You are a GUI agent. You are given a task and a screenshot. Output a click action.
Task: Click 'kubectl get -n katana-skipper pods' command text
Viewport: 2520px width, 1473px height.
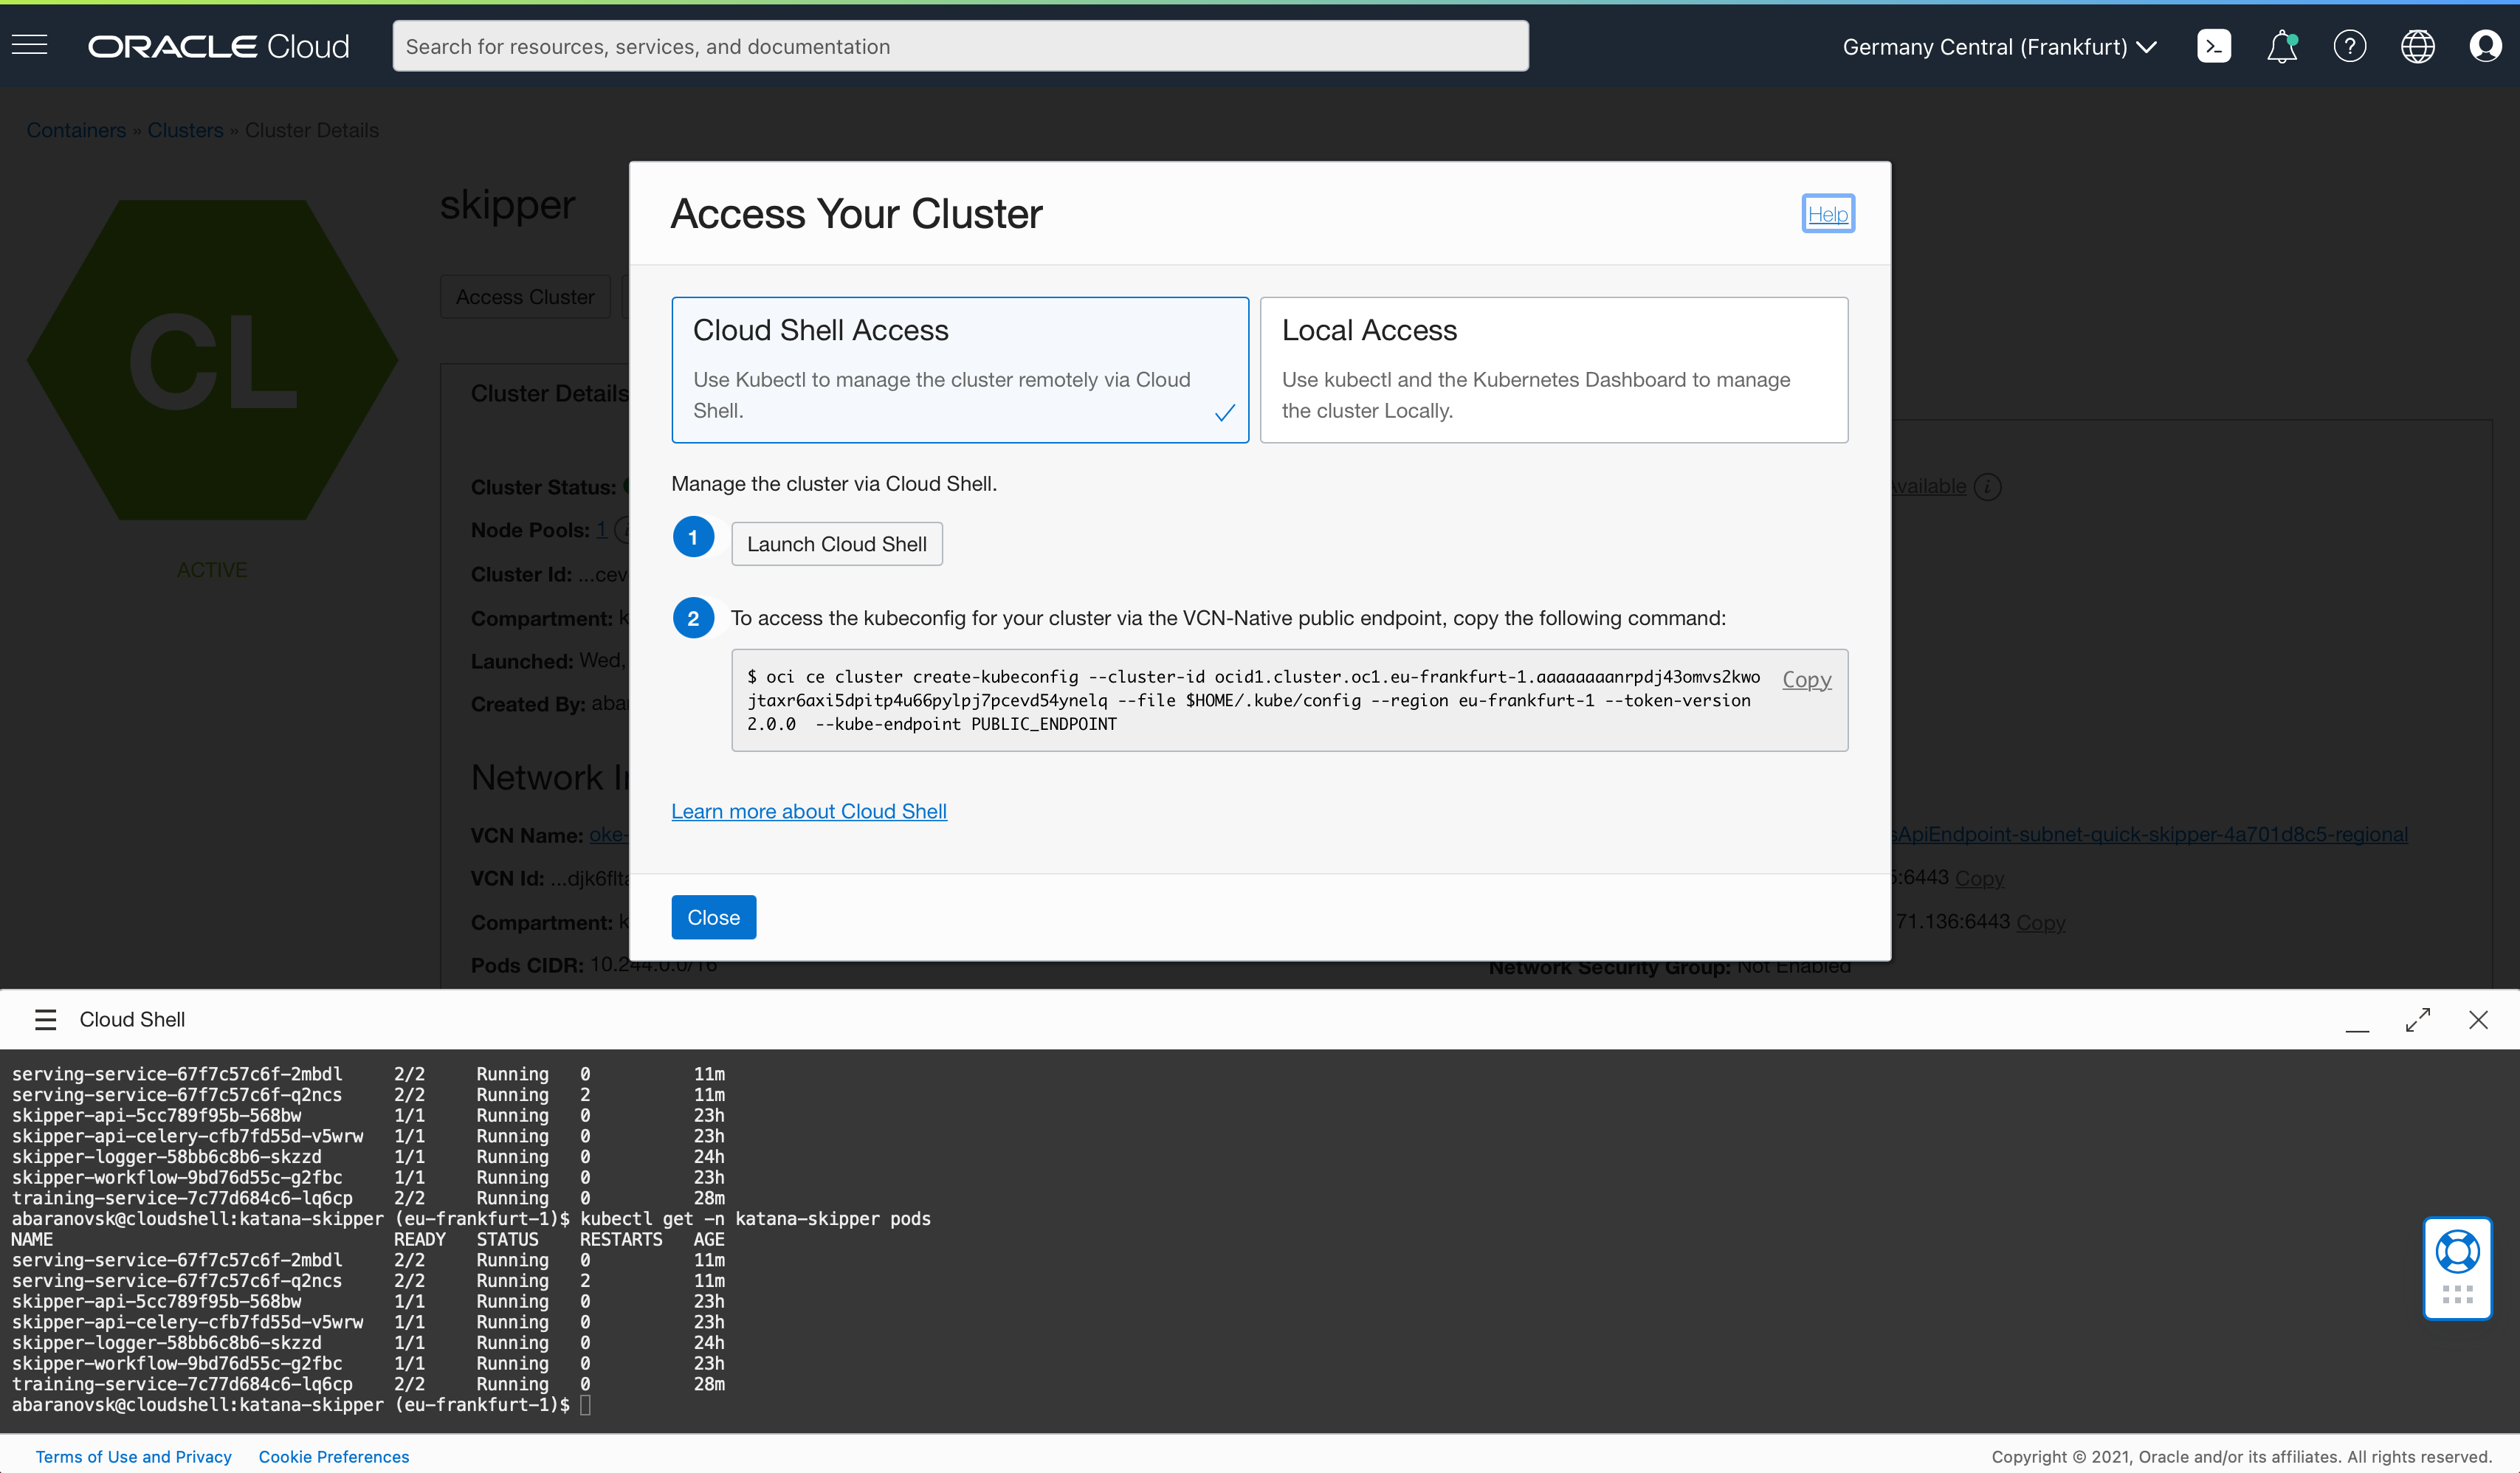coord(755,1218)
